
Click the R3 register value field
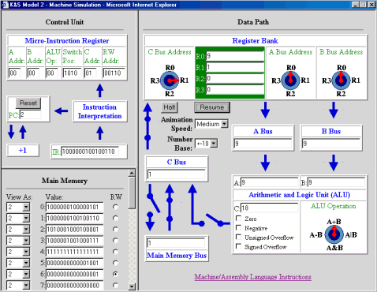pos(235,90)
